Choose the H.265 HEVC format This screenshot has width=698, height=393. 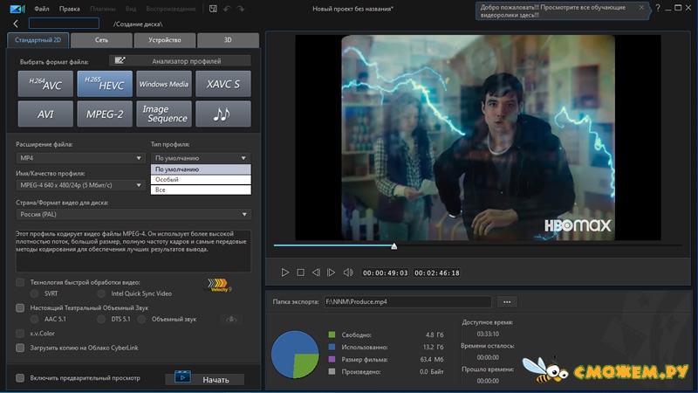105,84
